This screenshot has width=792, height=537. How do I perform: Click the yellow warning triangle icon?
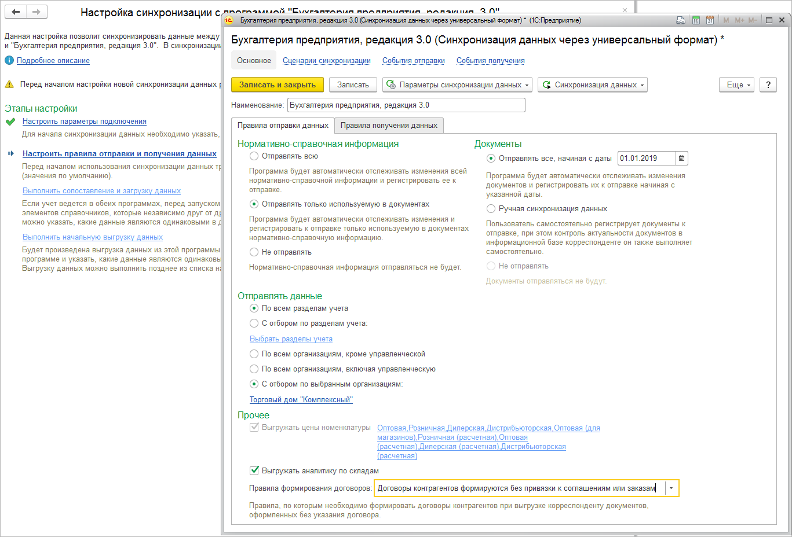(x=9, y=84)
